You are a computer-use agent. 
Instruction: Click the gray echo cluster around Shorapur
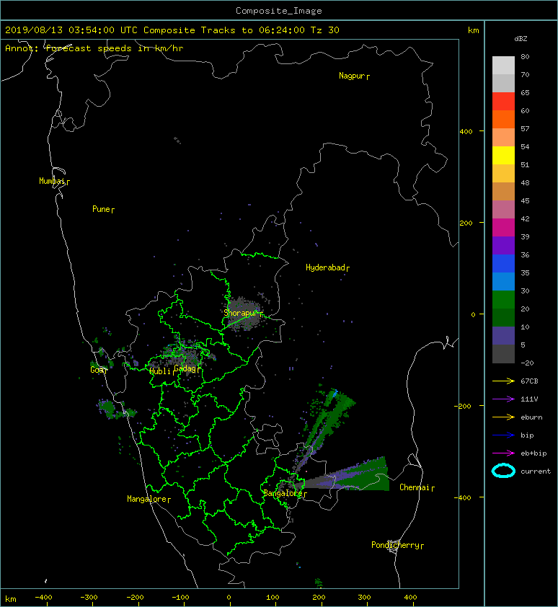pos(244,314)
